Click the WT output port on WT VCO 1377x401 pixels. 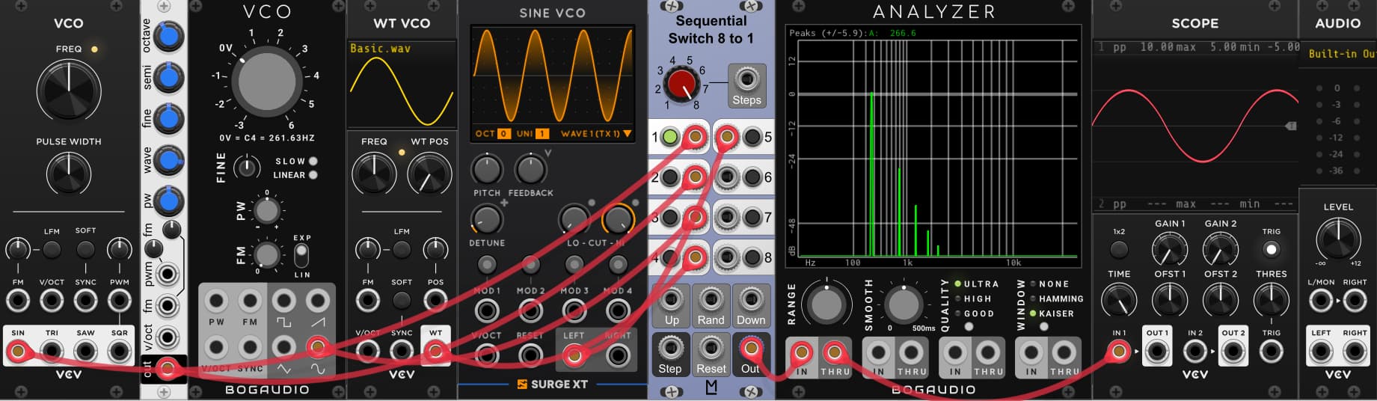point(435,351)
